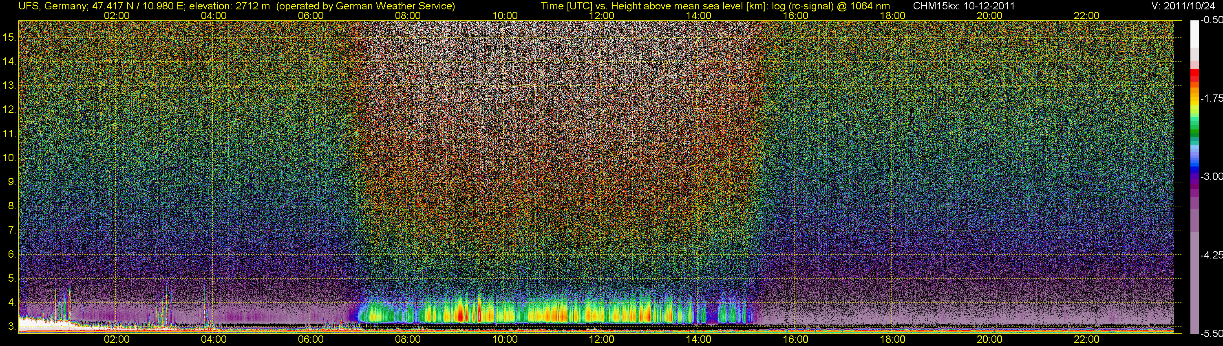
Task: Click the height axis label "9."
Action: pos(12,182)
